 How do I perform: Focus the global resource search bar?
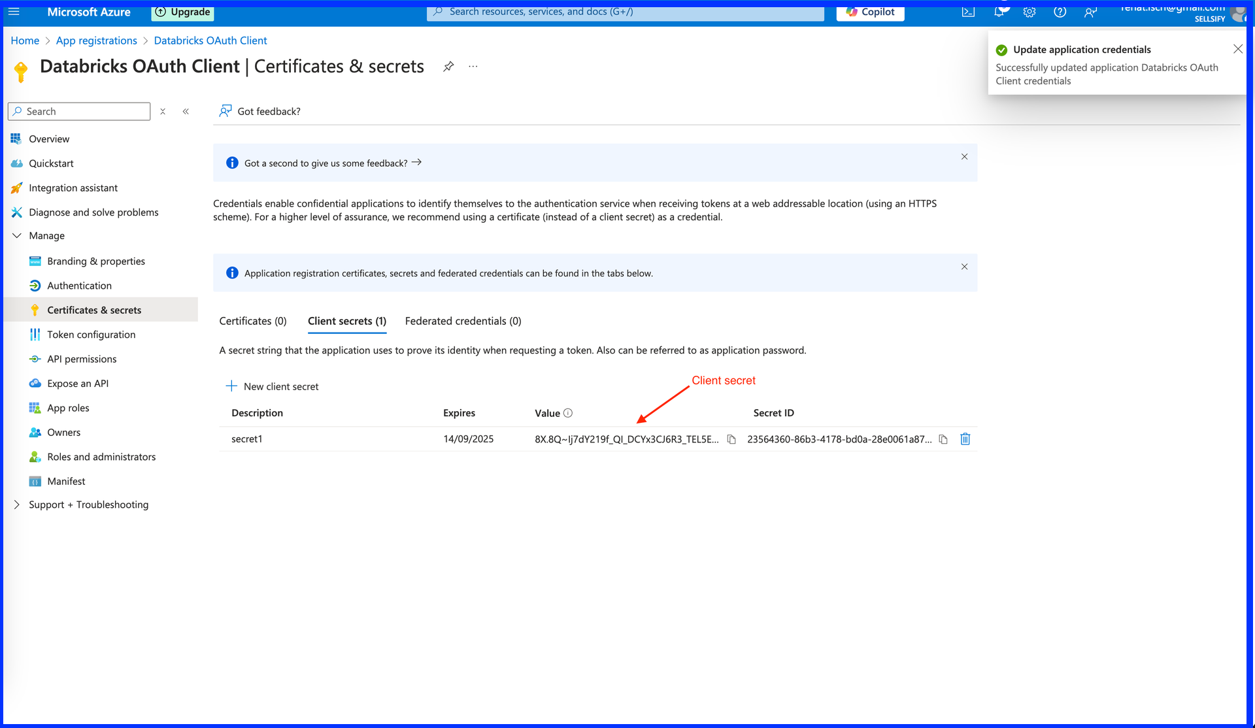click(626, 12)
